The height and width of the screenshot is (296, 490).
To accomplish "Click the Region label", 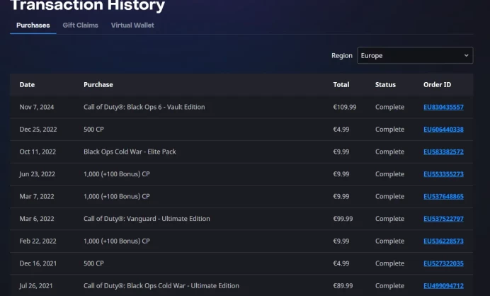I will (342, 56).
